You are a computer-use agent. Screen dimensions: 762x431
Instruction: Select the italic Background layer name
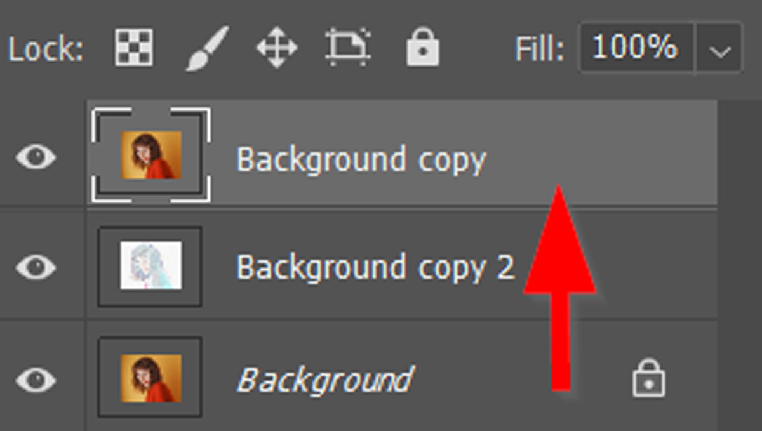pyautogui.click(x=324, y=380)
